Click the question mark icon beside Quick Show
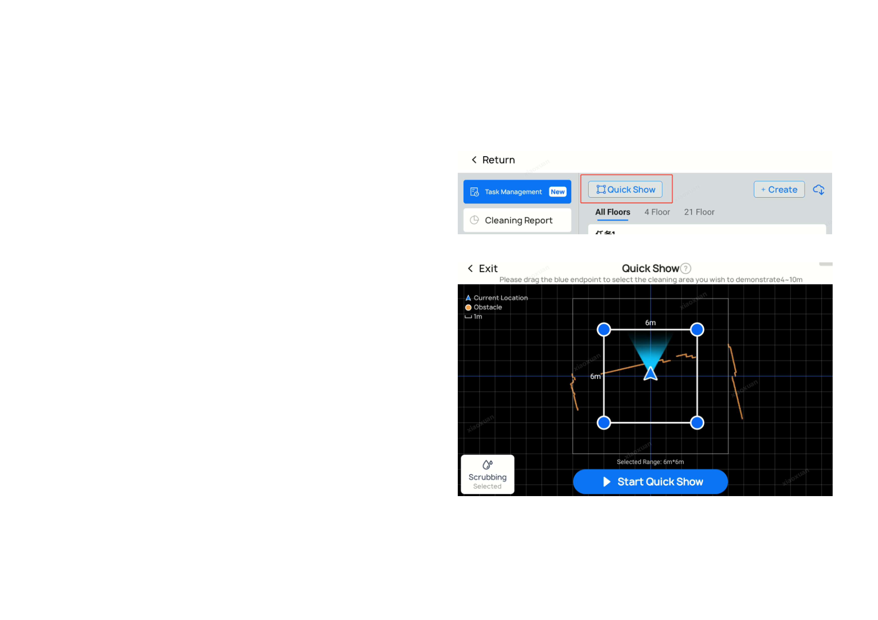 (686, 268)
